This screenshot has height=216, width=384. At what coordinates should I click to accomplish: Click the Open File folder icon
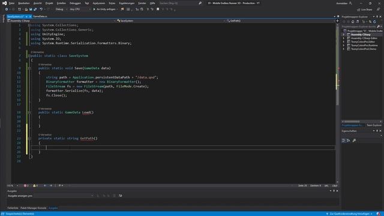[x=26, y=10]
